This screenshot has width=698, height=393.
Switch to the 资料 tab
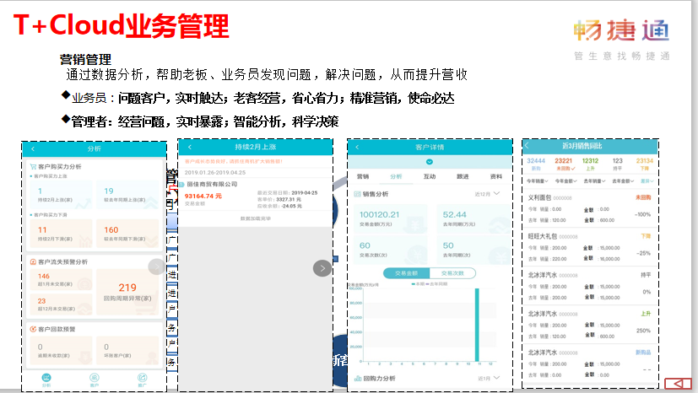point(496,176)
